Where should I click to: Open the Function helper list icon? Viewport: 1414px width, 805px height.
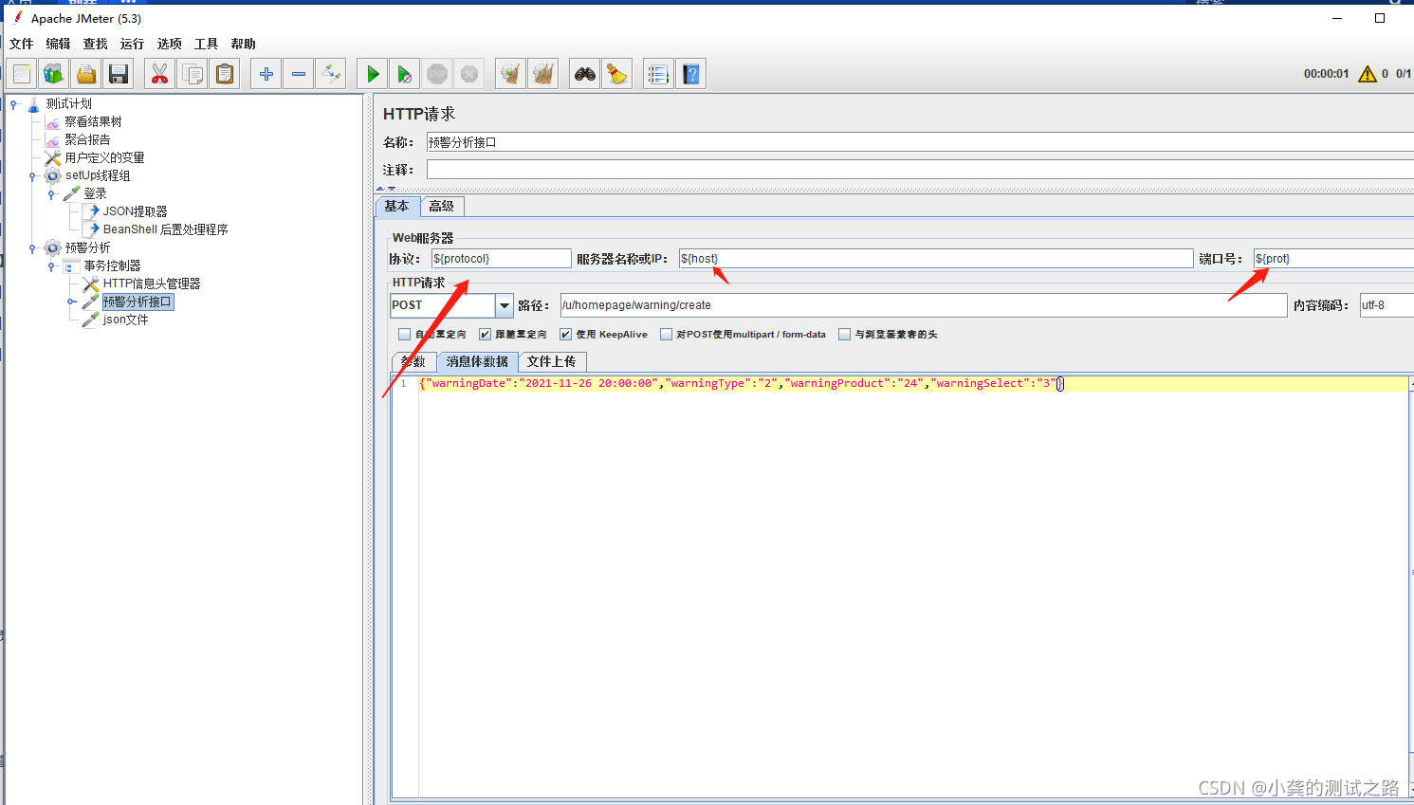[658, 74]
